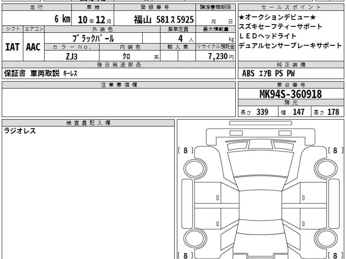
Task: Click the 検査員記入欄 header
Action: point(88,123)
